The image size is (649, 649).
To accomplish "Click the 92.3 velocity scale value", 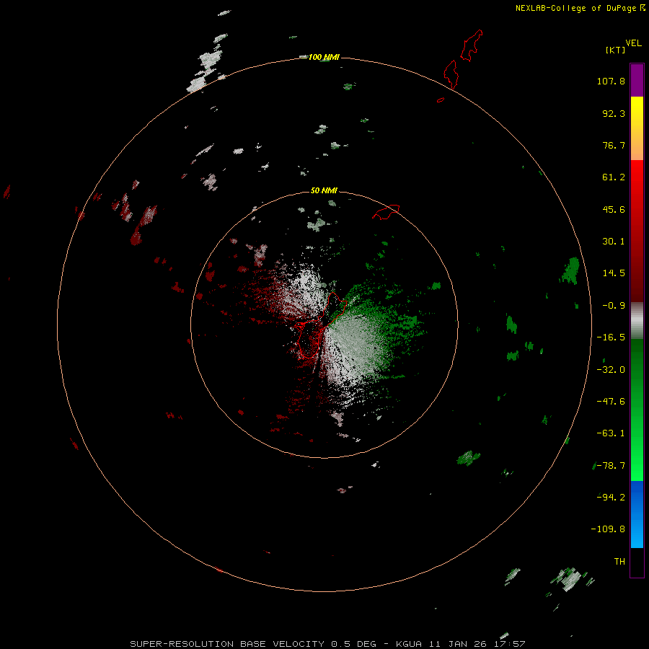I will pos(614,113).
